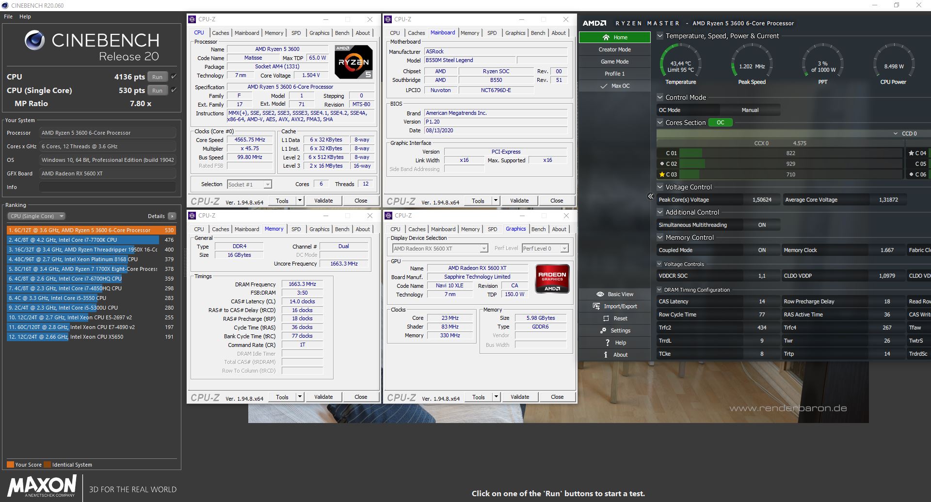This screenshot has height=502, width=931.
Task: Run the CPU (Single Core) test
Action: coord(157,90)
